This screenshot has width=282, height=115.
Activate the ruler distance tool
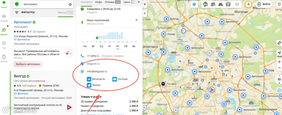279,43
